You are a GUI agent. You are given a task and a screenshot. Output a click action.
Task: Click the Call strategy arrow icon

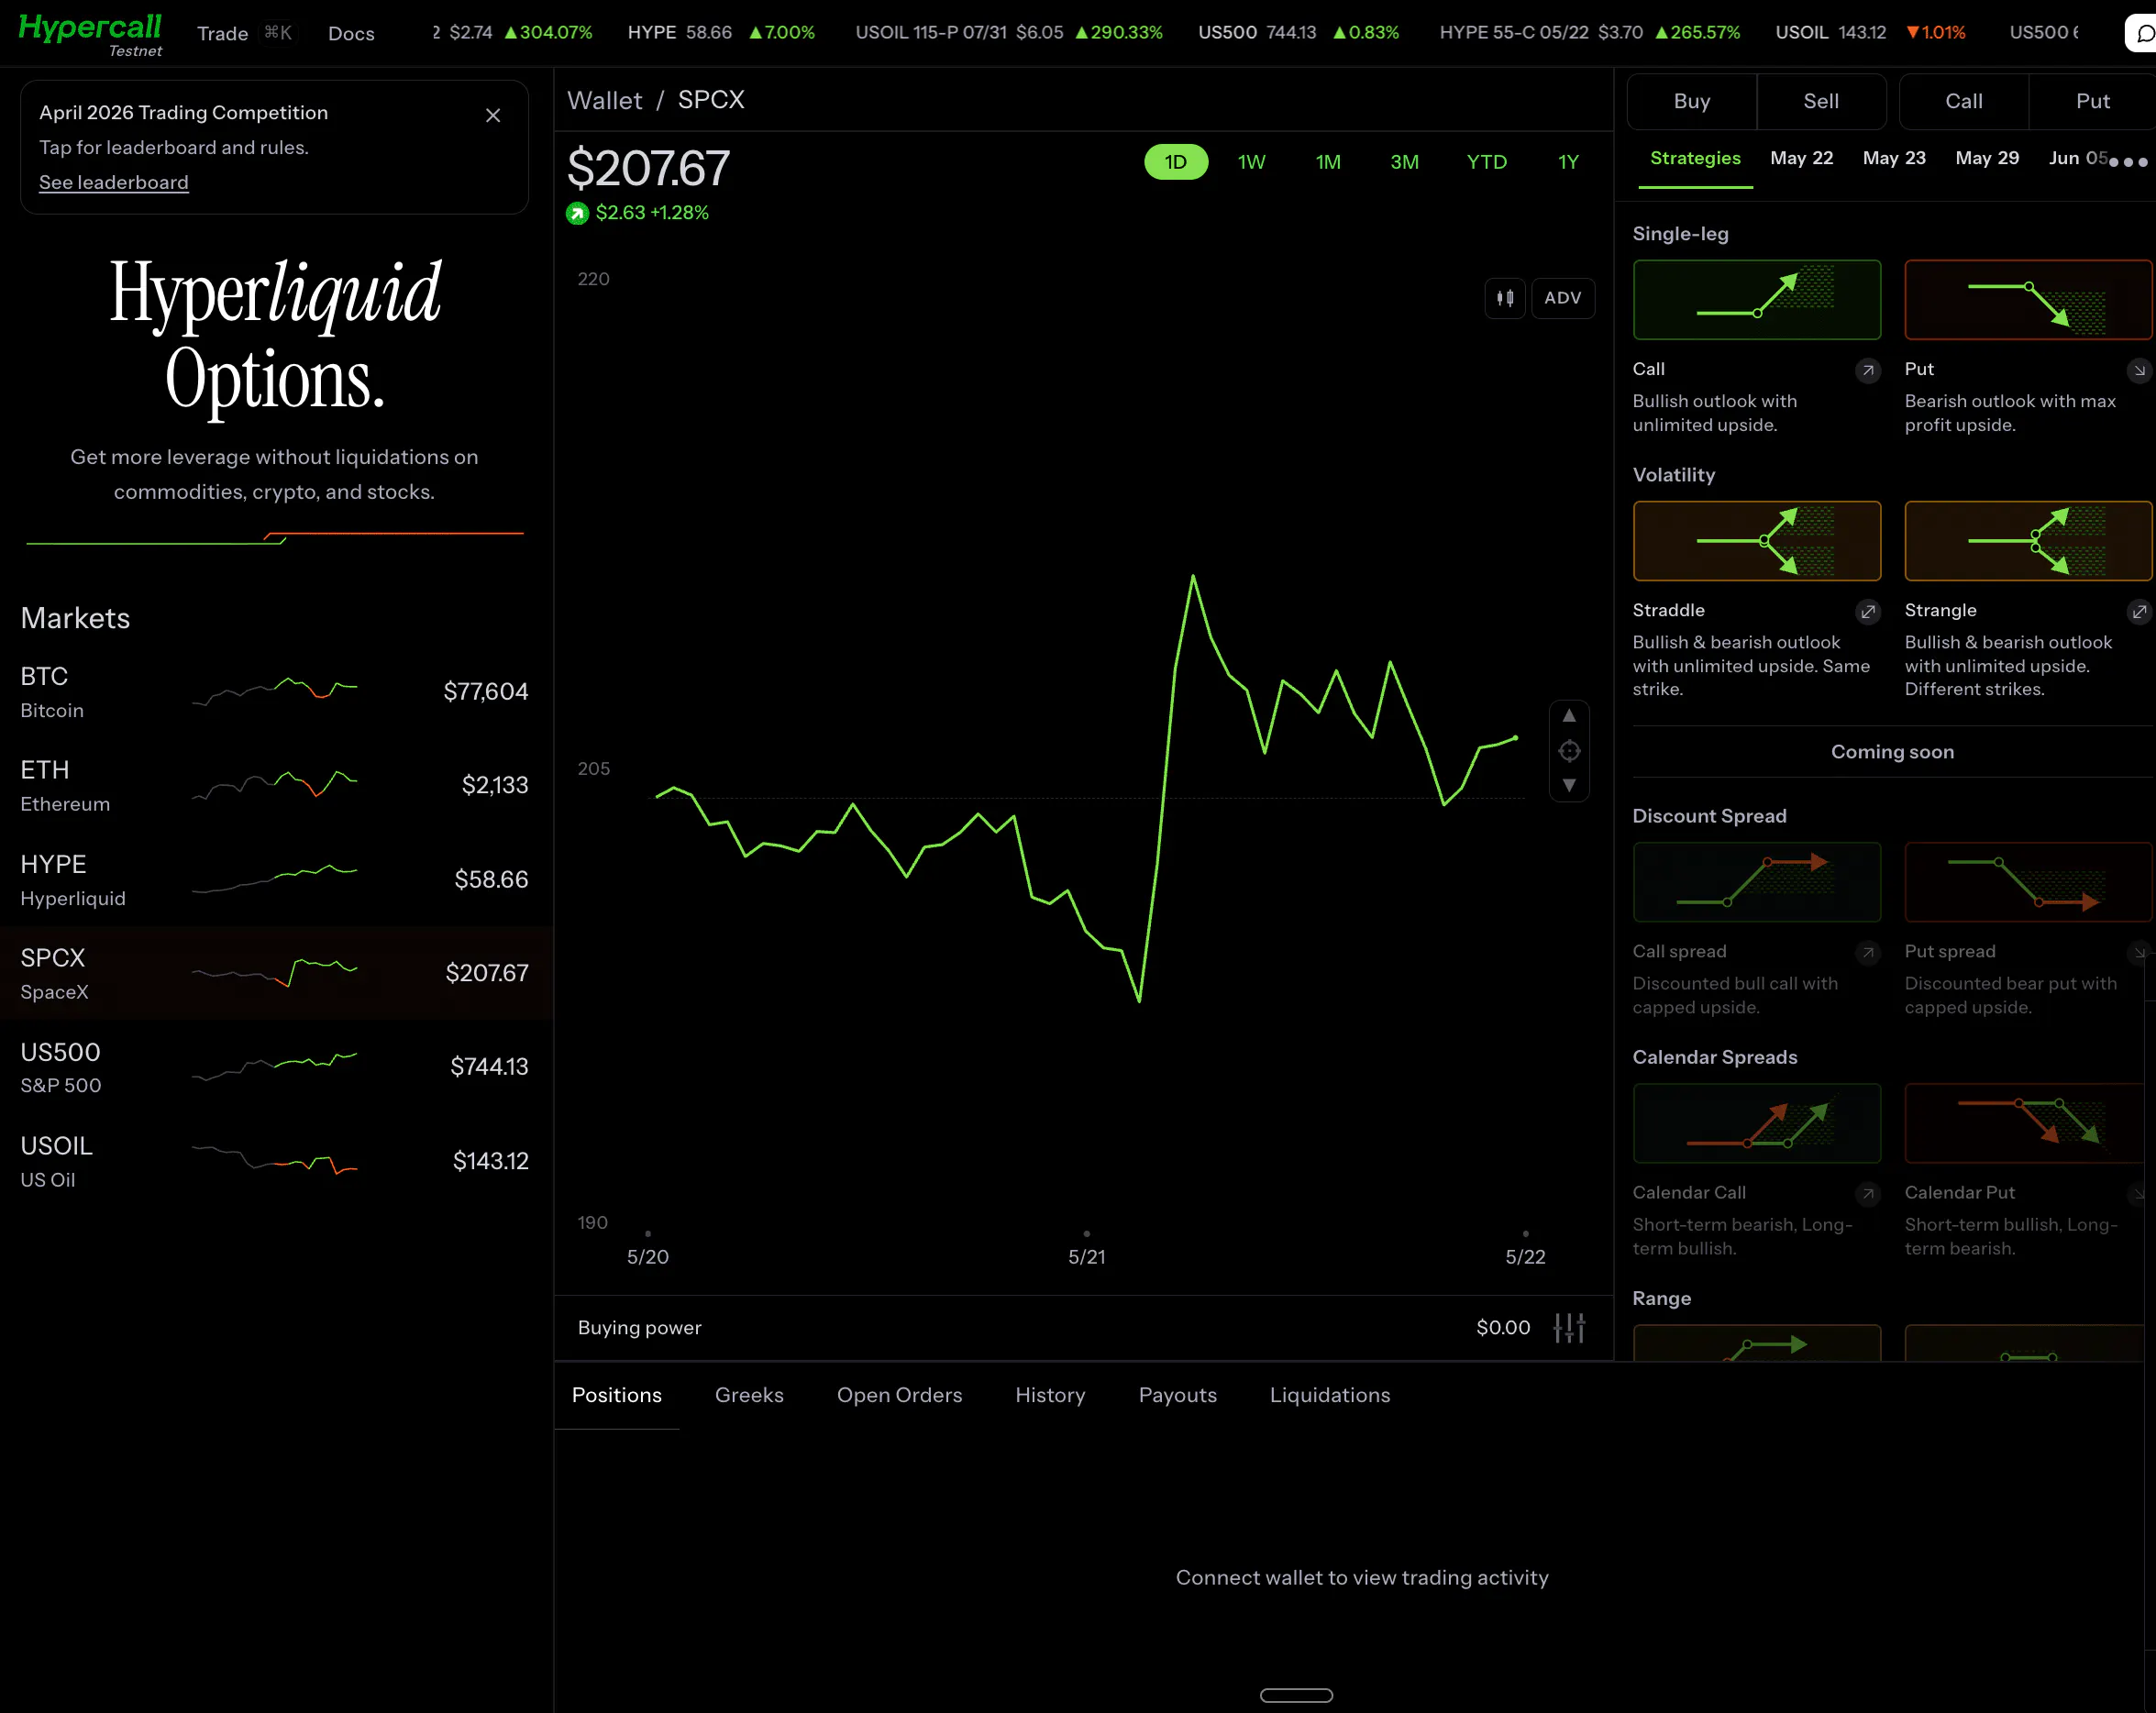click(x=1867, y=370)
